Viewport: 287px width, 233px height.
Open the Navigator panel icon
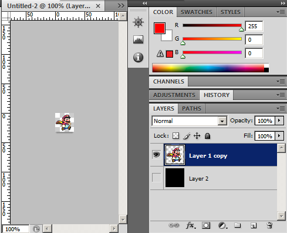point(138,22)
